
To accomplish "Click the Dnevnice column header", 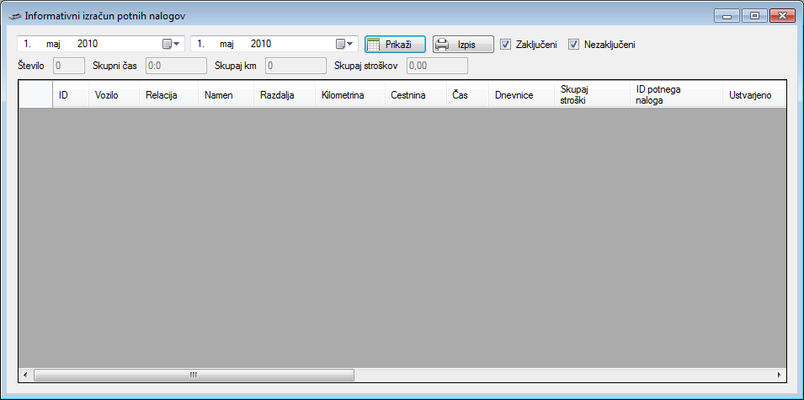I will pos(520,95).
